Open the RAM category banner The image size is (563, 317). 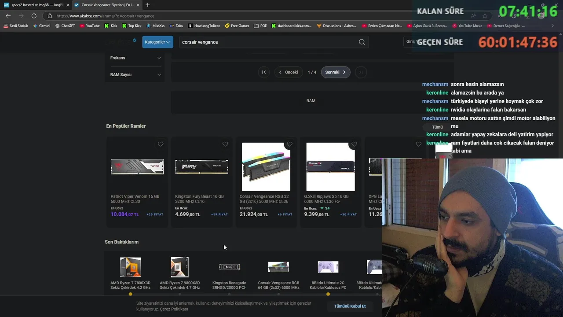311,101
